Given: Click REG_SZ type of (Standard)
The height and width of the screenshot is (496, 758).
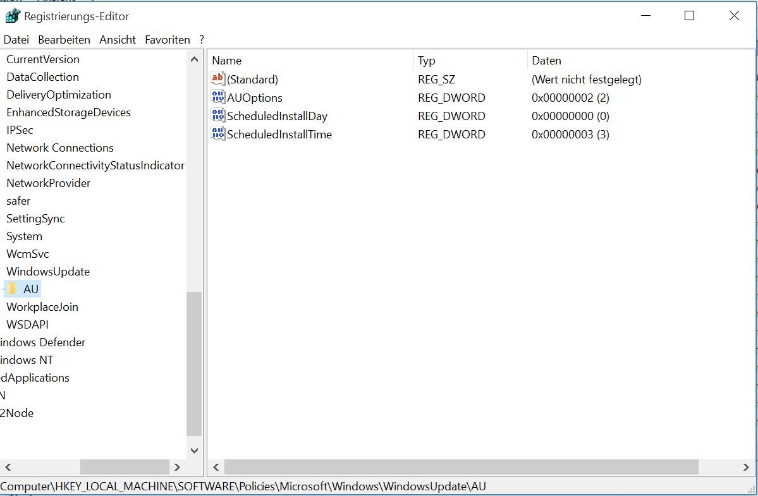Looking at the screenshot, I should coord(436,79).
